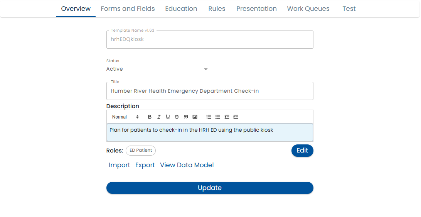421x217 pixels.
Task: Open the Rules tab
Action: pos(217,8)
